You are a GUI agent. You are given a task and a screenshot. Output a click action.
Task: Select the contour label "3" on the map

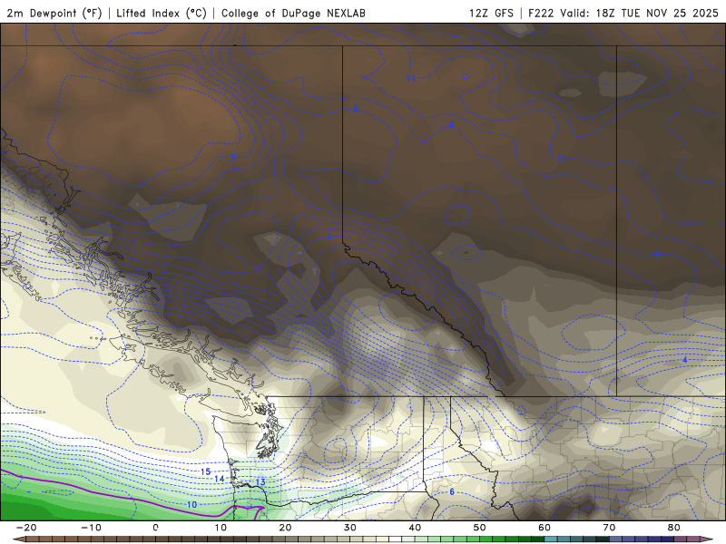tap(233, 157)
